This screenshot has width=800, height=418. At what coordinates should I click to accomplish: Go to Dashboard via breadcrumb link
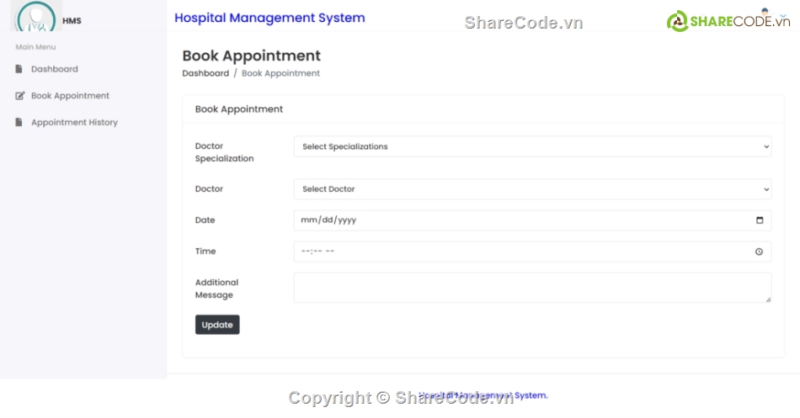point(205,73)
